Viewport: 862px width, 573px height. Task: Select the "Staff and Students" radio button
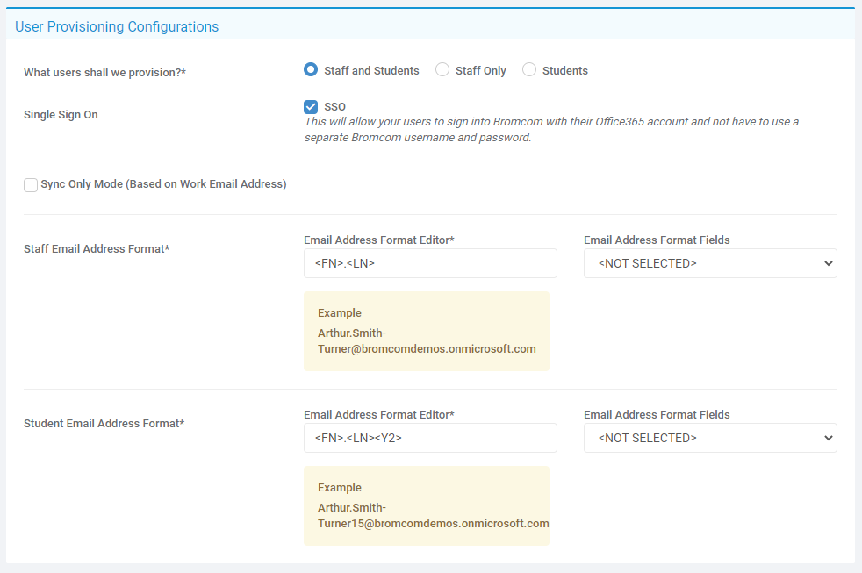pyautogui.click(x=310, y=70)
